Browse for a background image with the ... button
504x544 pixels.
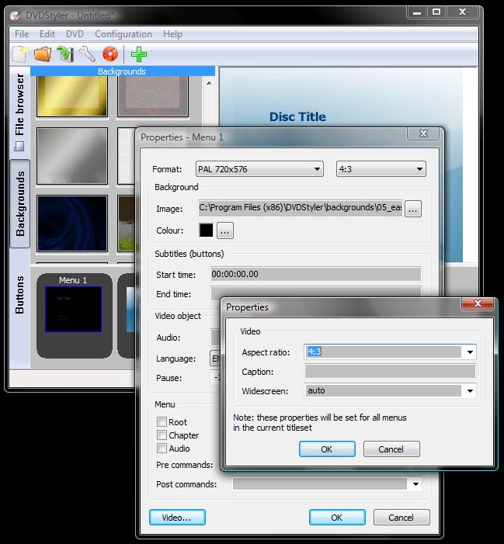tap(412, 209)
